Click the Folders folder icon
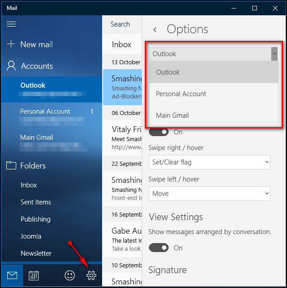 pos(11,166)
